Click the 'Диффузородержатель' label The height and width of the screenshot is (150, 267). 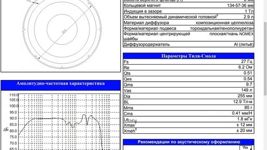click(146, 45)
